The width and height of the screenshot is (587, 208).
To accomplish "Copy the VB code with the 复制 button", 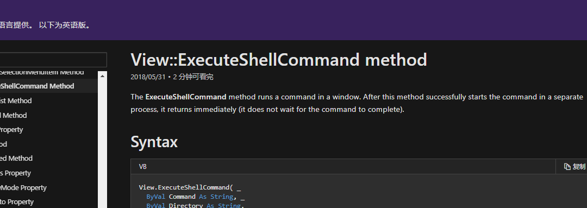I will 574,167.
